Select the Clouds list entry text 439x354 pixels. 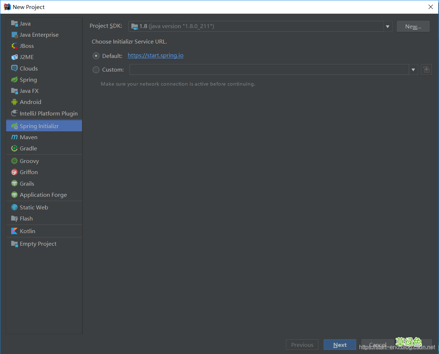click(29, 68)
